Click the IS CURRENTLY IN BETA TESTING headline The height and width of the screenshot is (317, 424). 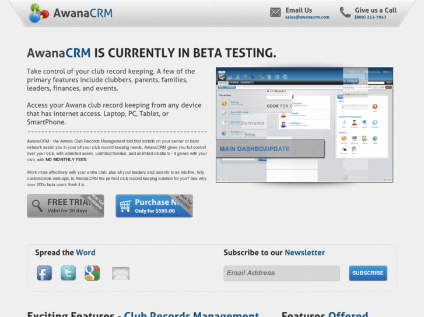click(x=185, y=53)
